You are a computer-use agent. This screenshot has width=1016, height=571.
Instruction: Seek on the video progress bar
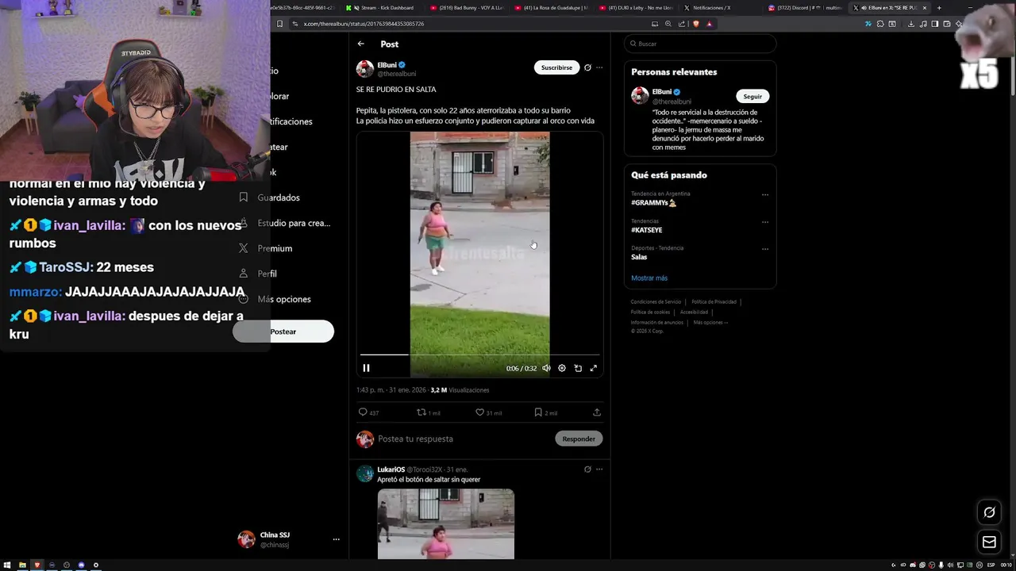[x=479, y=354]
